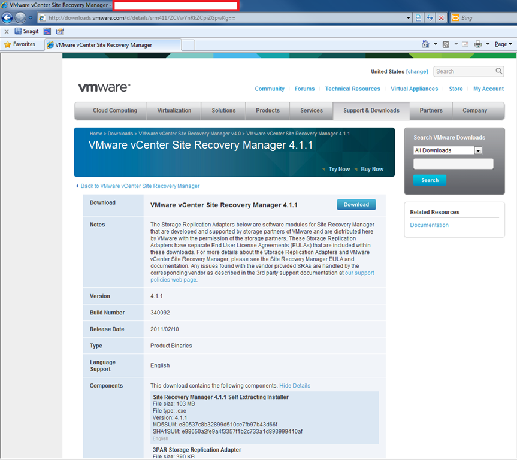Viewport: 517px width, 460px height.
Task: Click the Snagit capture profile icon
Action: coord(47,31)
